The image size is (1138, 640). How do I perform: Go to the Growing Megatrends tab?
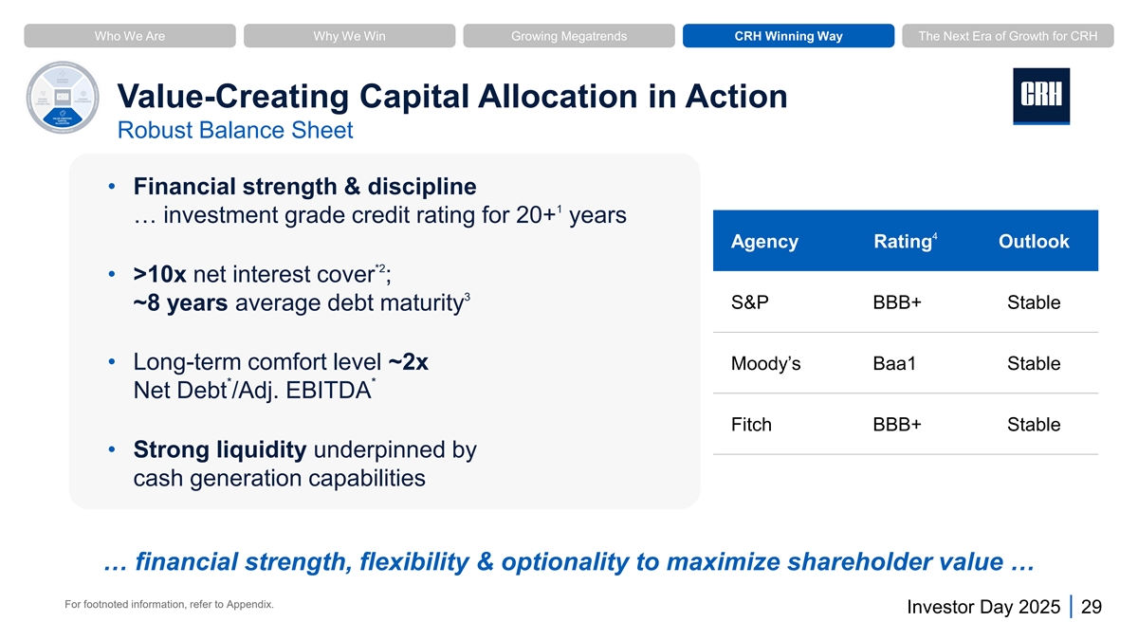pos(569,36)
